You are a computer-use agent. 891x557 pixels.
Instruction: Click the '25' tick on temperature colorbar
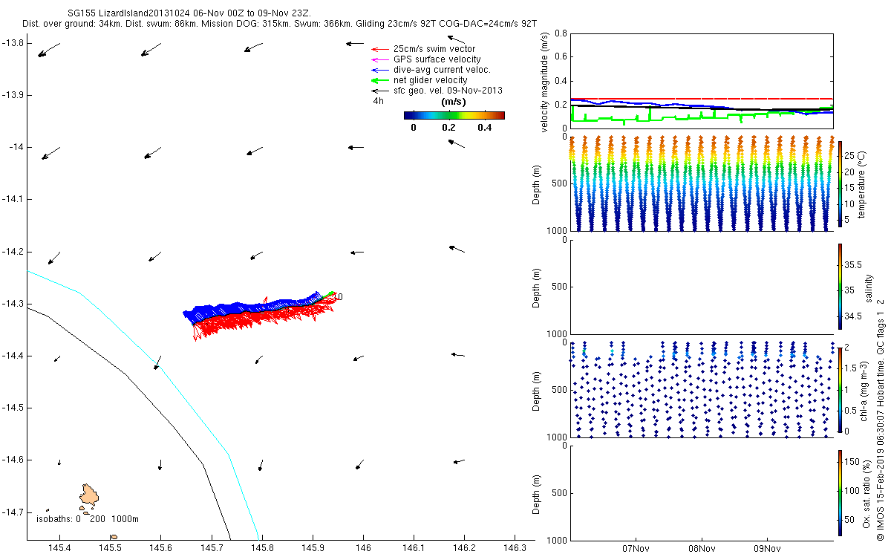point(849,156)
